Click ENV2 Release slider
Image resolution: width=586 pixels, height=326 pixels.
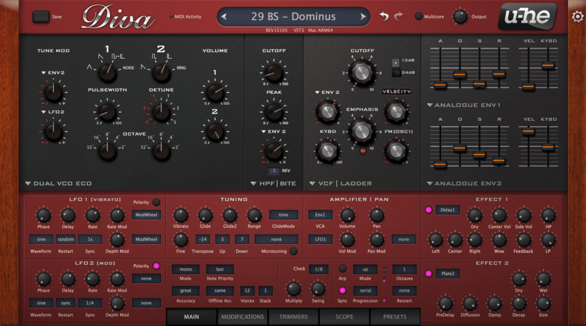499,161
